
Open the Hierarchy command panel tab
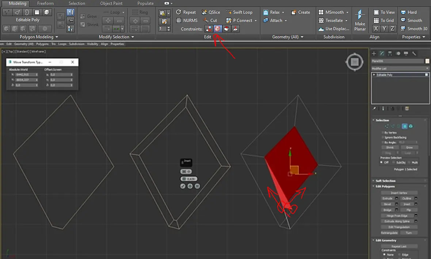click(x=390, y=53)
